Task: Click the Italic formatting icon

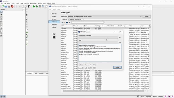Action: point(27,17)
